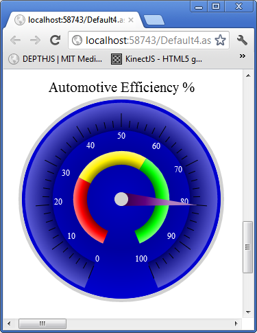
Task: Click the horizontal scrollbar left arrow
Action: point(9,323)
